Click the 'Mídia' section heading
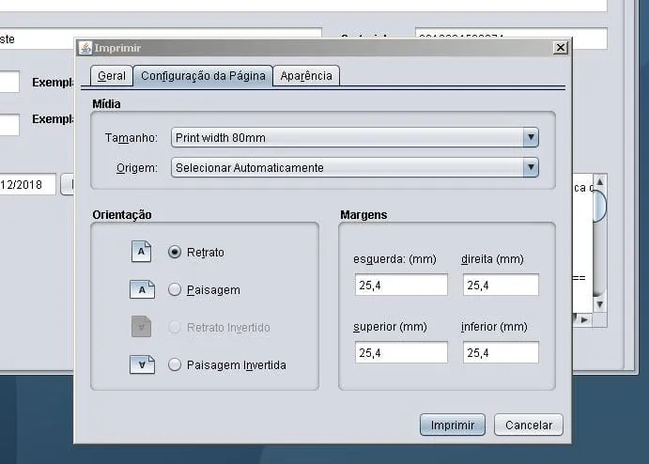 (106, 104)
